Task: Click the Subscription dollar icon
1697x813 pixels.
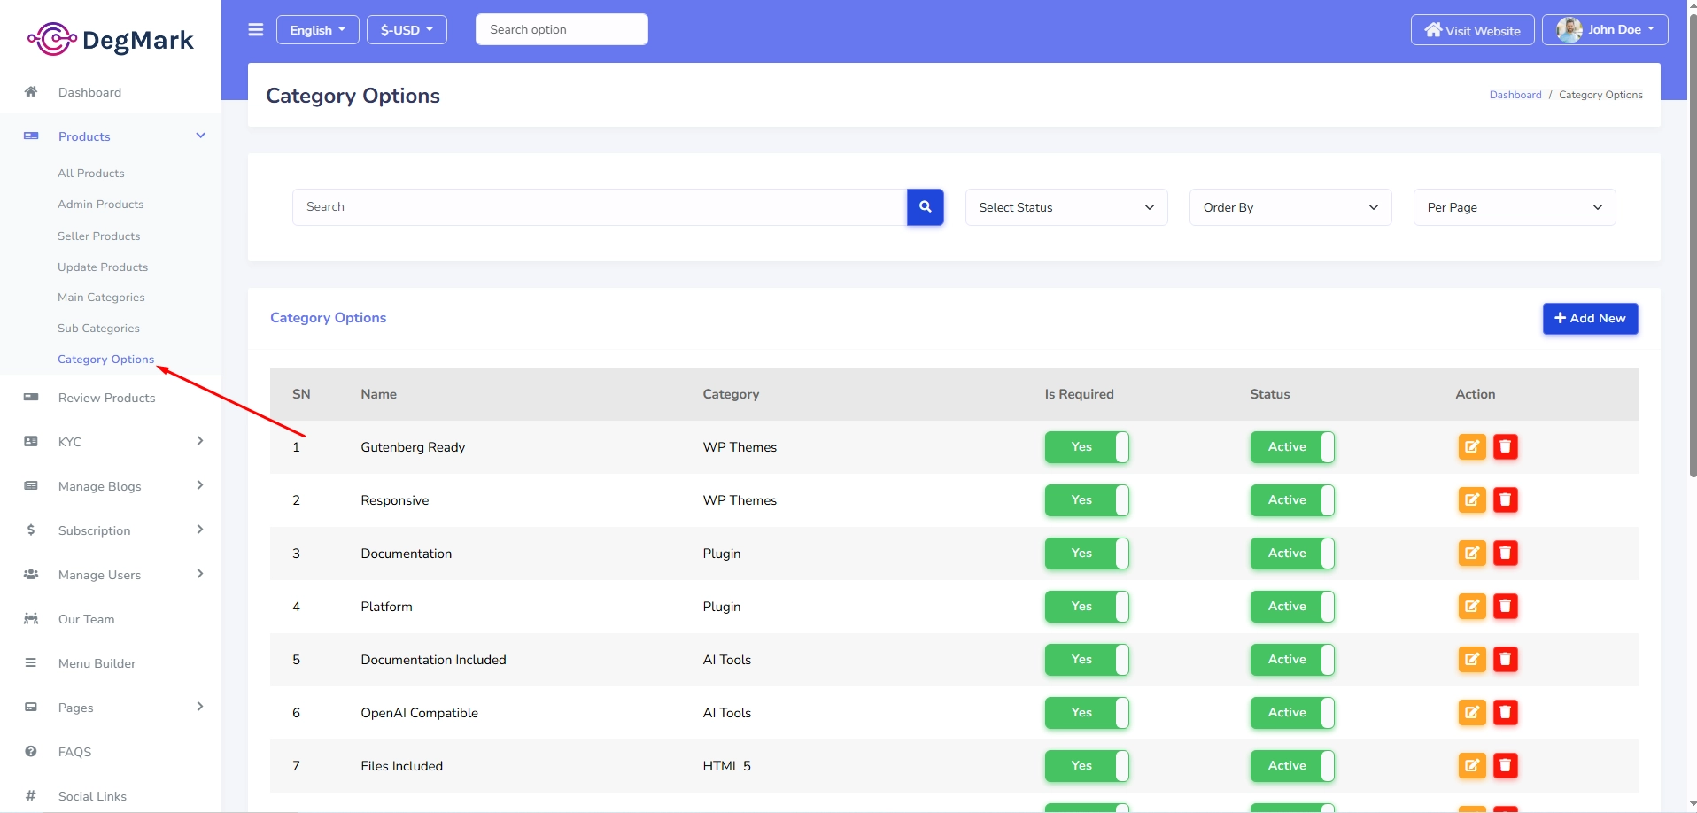Action: (x=31, y=530)
